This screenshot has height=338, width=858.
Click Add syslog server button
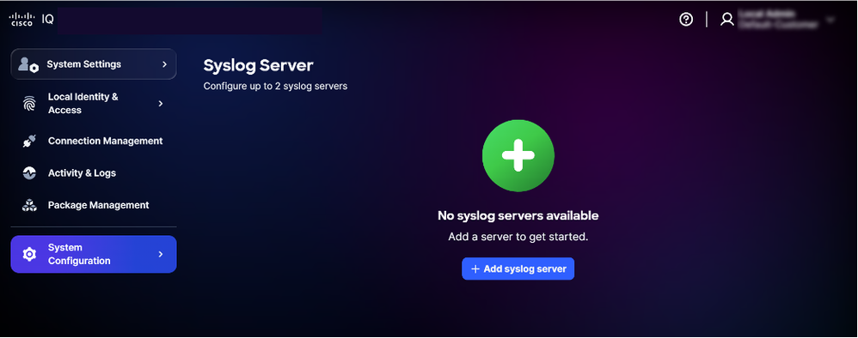click(518, 269)
